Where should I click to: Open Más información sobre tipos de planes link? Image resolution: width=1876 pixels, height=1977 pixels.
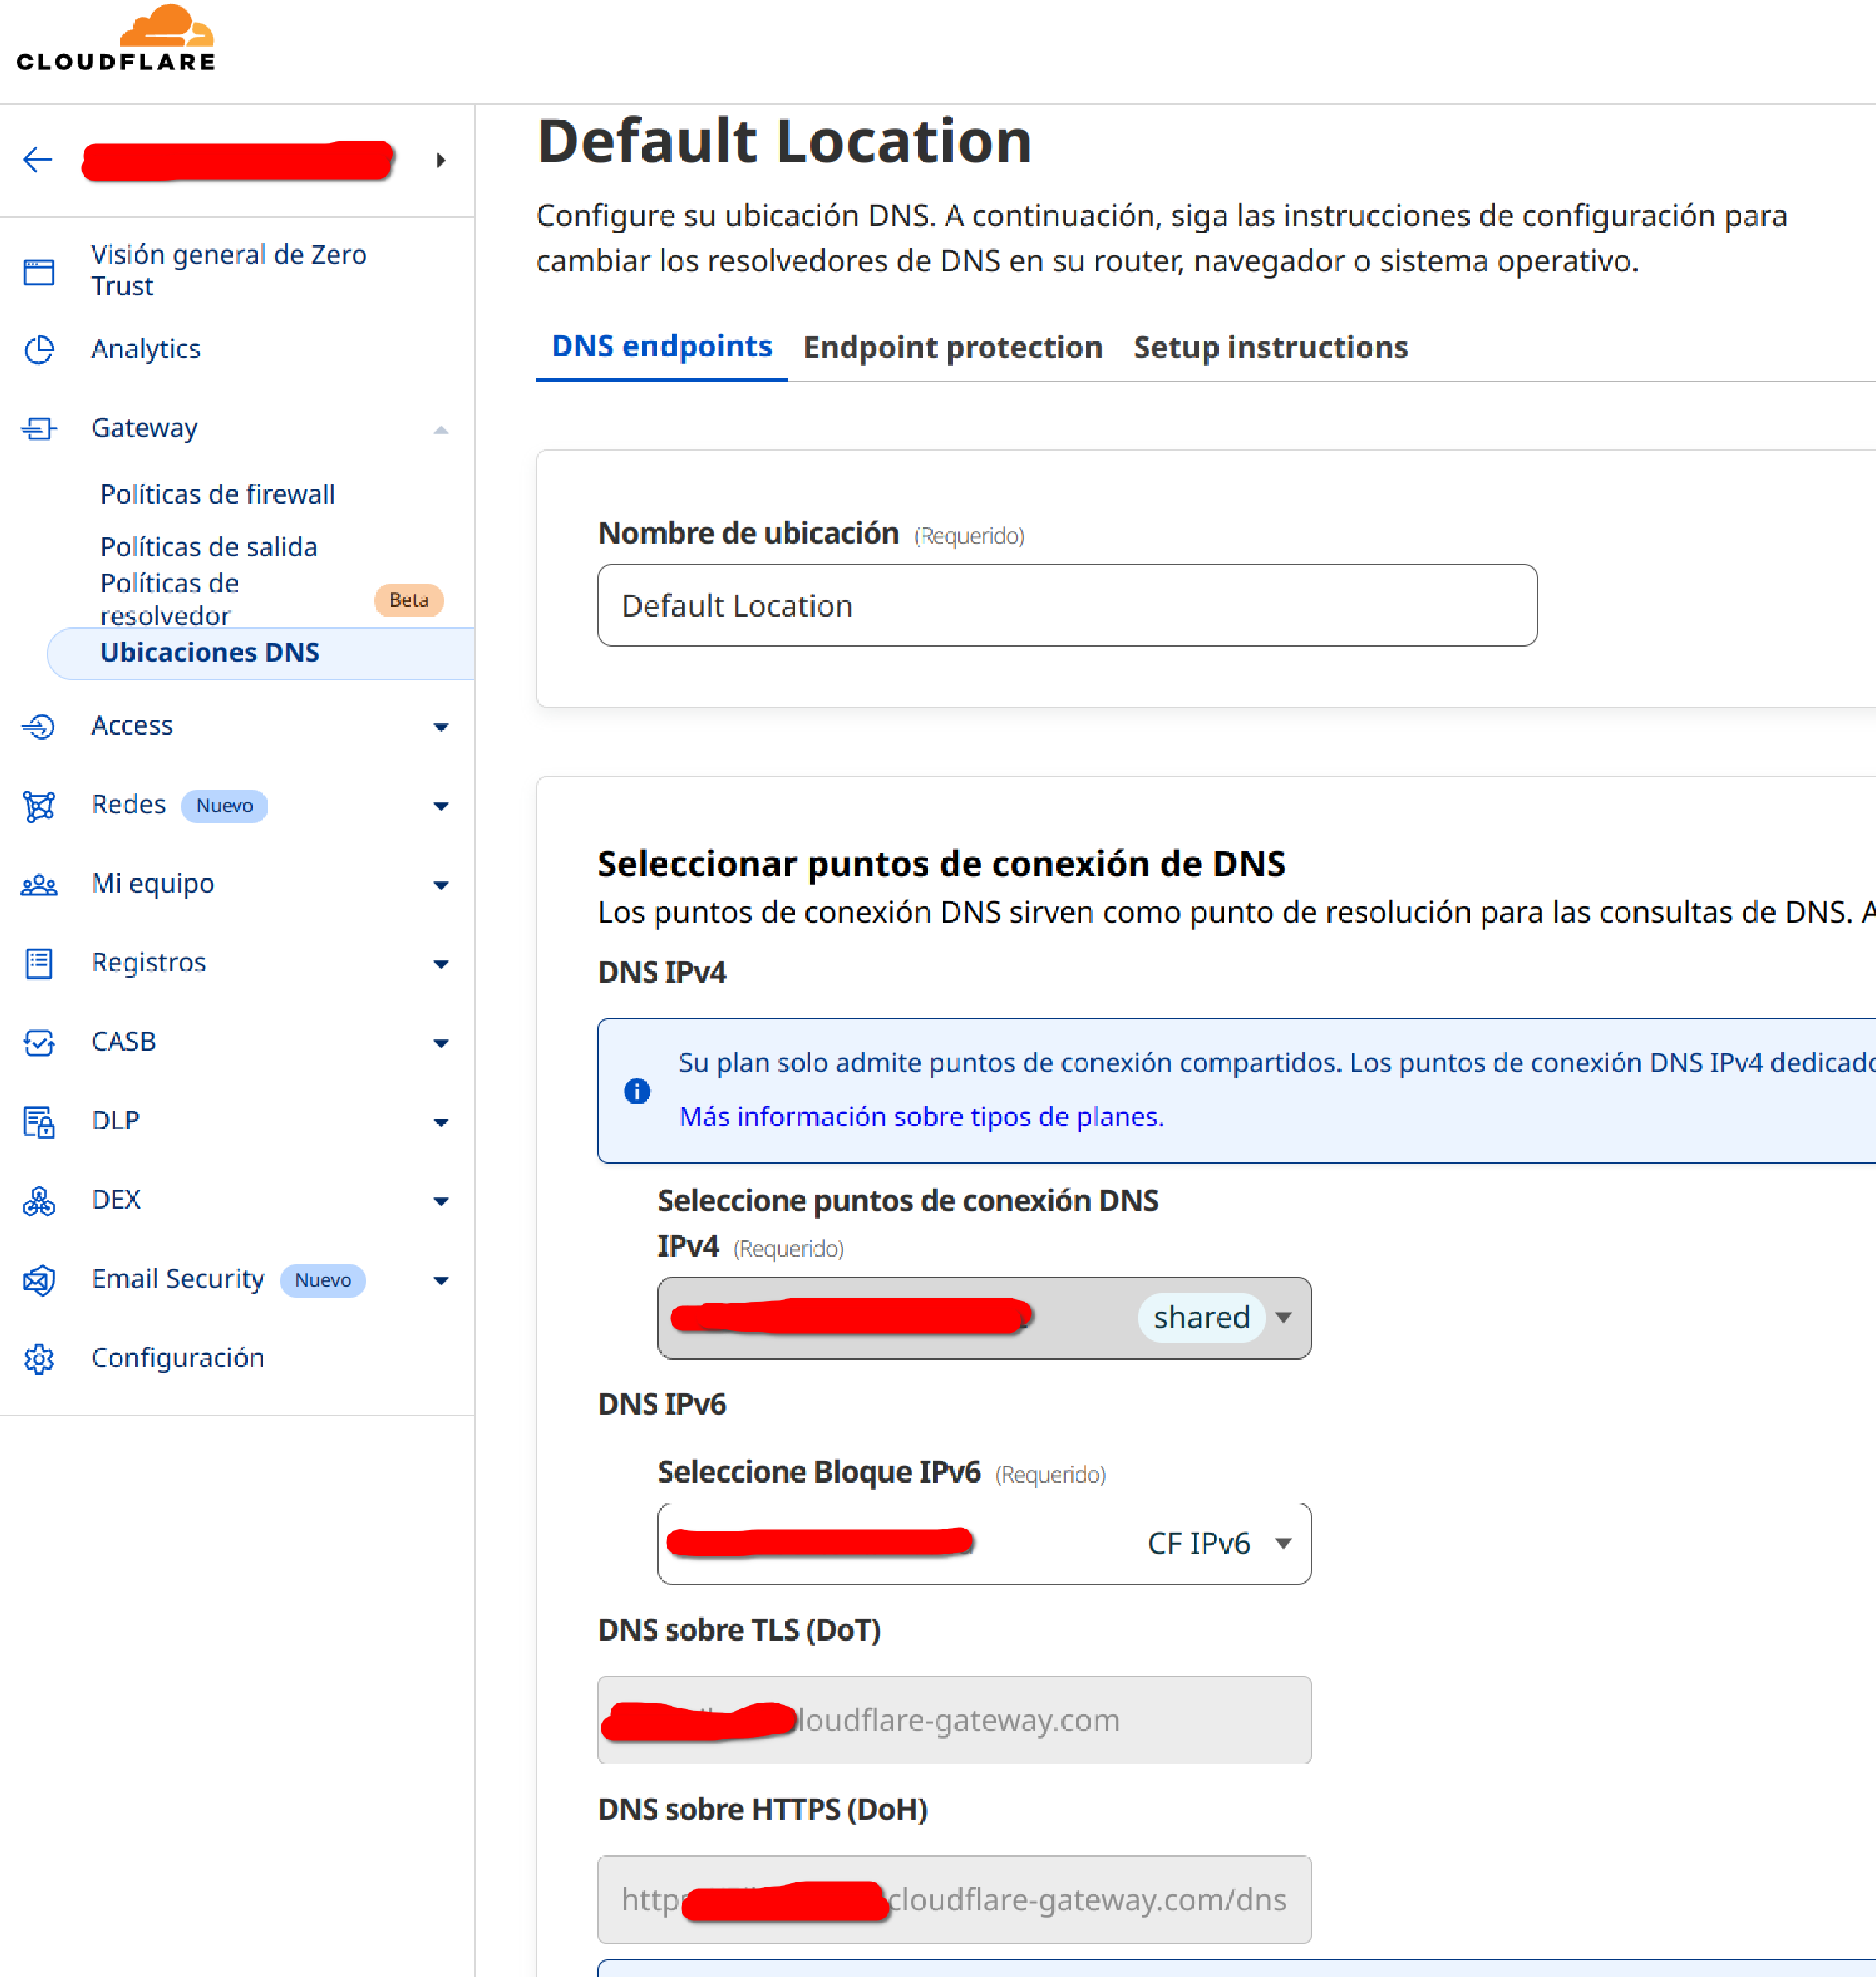point(921,1117)
